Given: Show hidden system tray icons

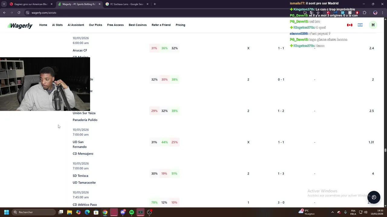Looking at the screenshot, I should click(332, 212).
